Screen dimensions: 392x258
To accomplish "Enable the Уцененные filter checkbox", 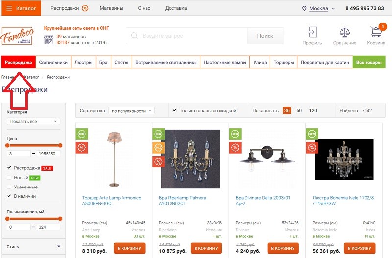I will pyautogui.click(x=9, y=187).
